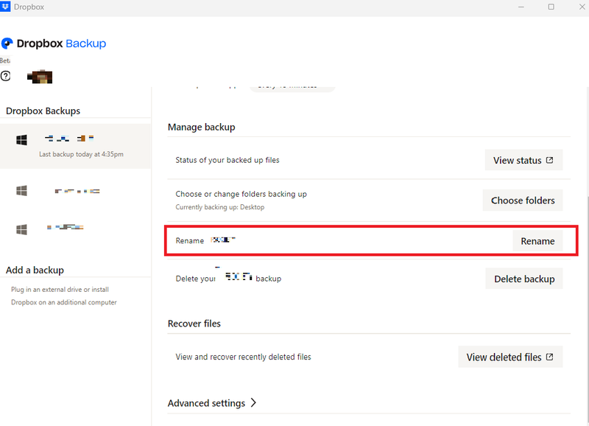This screenshot has width=589, height=426.
Task: Click Windows icon of the currently selected backup
Action: tap(22, 140)
